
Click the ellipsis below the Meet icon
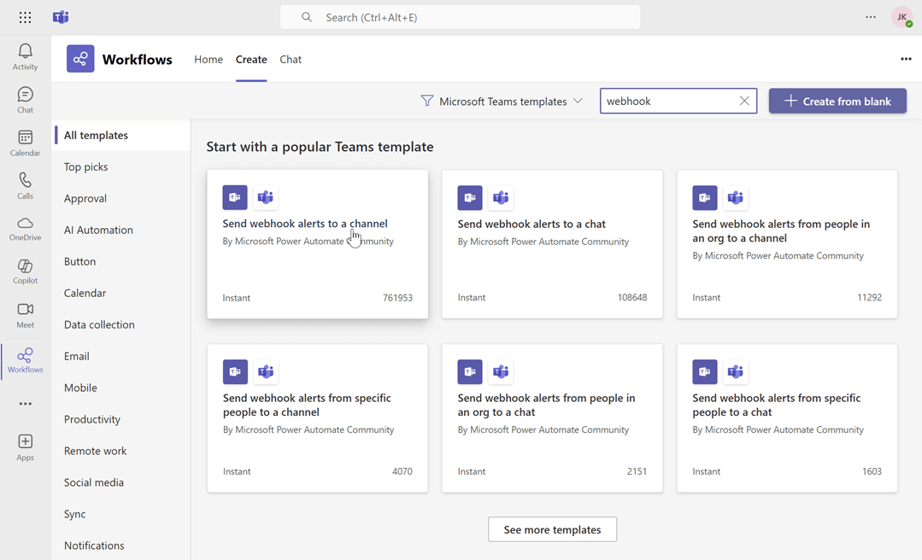click(x=25, y=403)
